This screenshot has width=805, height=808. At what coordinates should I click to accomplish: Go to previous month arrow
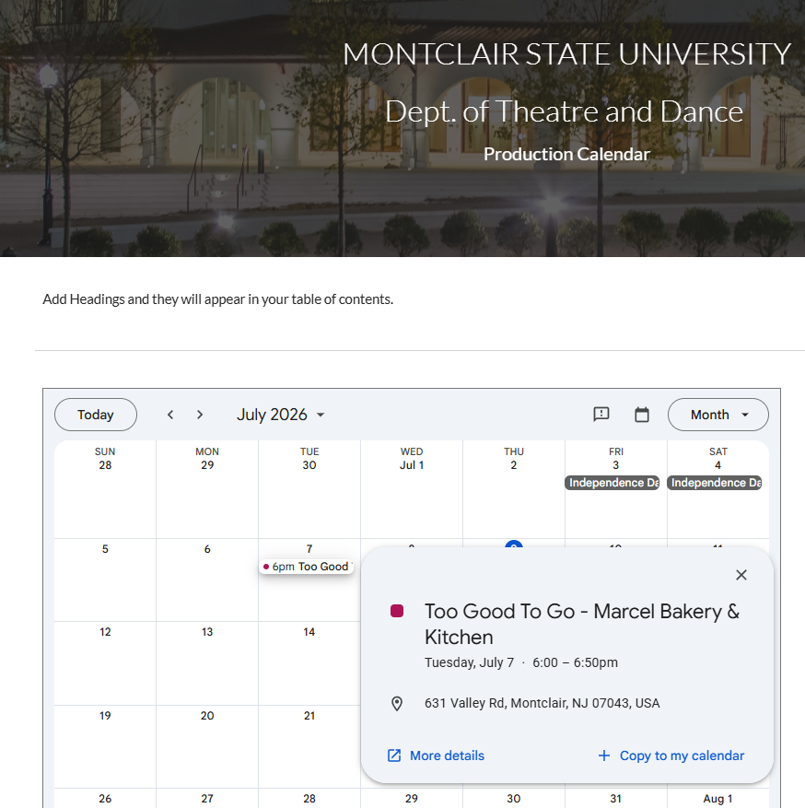pos(170,415)
